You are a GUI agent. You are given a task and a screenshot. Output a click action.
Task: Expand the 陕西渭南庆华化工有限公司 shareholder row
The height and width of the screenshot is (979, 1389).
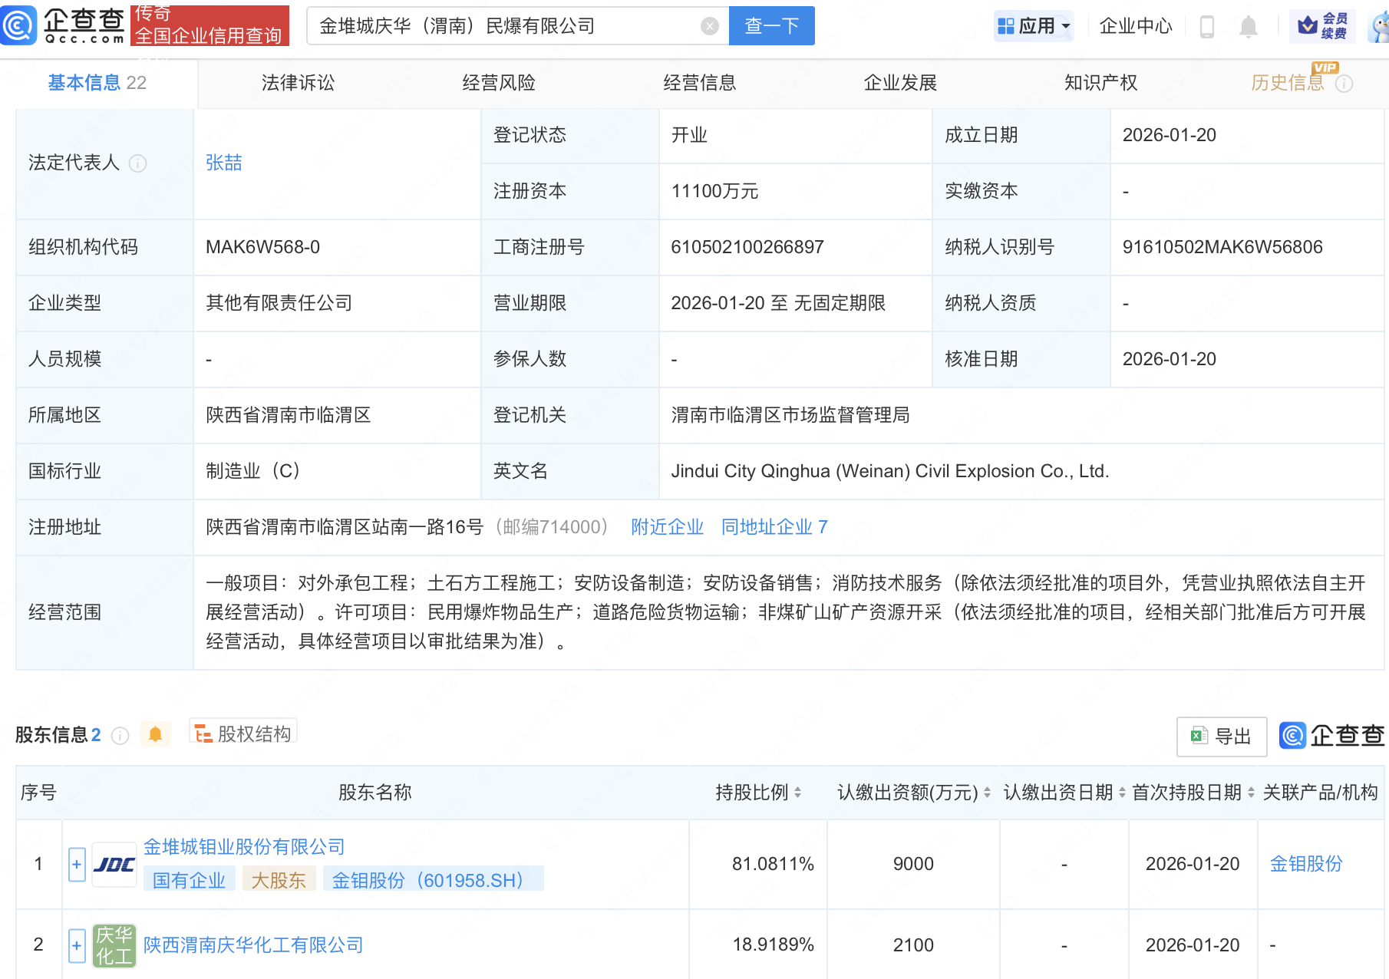(x=76, y=945)
